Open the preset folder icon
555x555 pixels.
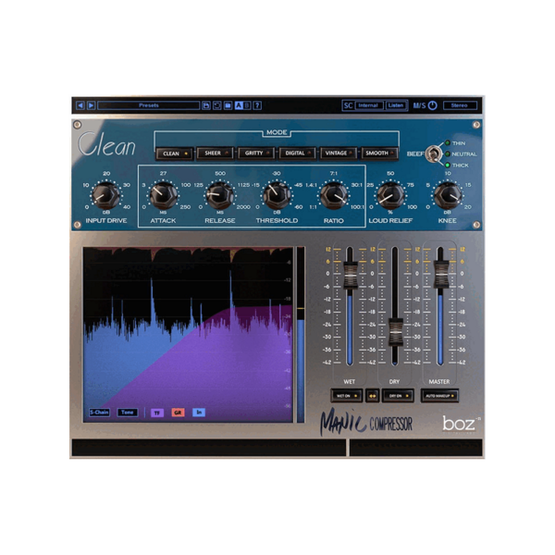click(x=228, y=105)
